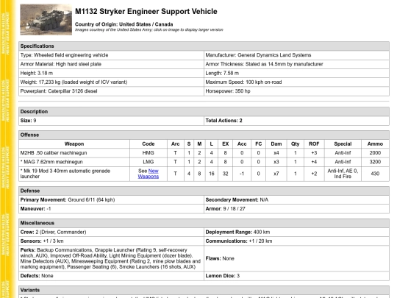Select the Size: 9 cell
The image size is (397, 298).
pyautogui.click(x=111, y=121)
